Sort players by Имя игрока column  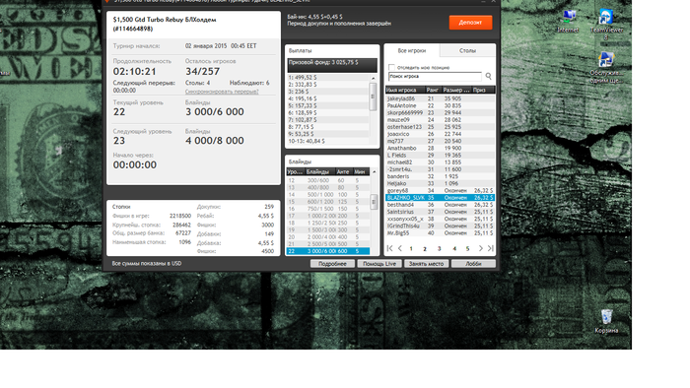click(405, 90)
